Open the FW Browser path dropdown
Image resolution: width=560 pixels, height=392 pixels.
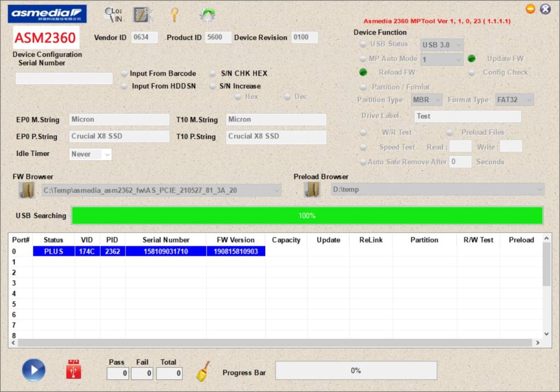(276, 191)
